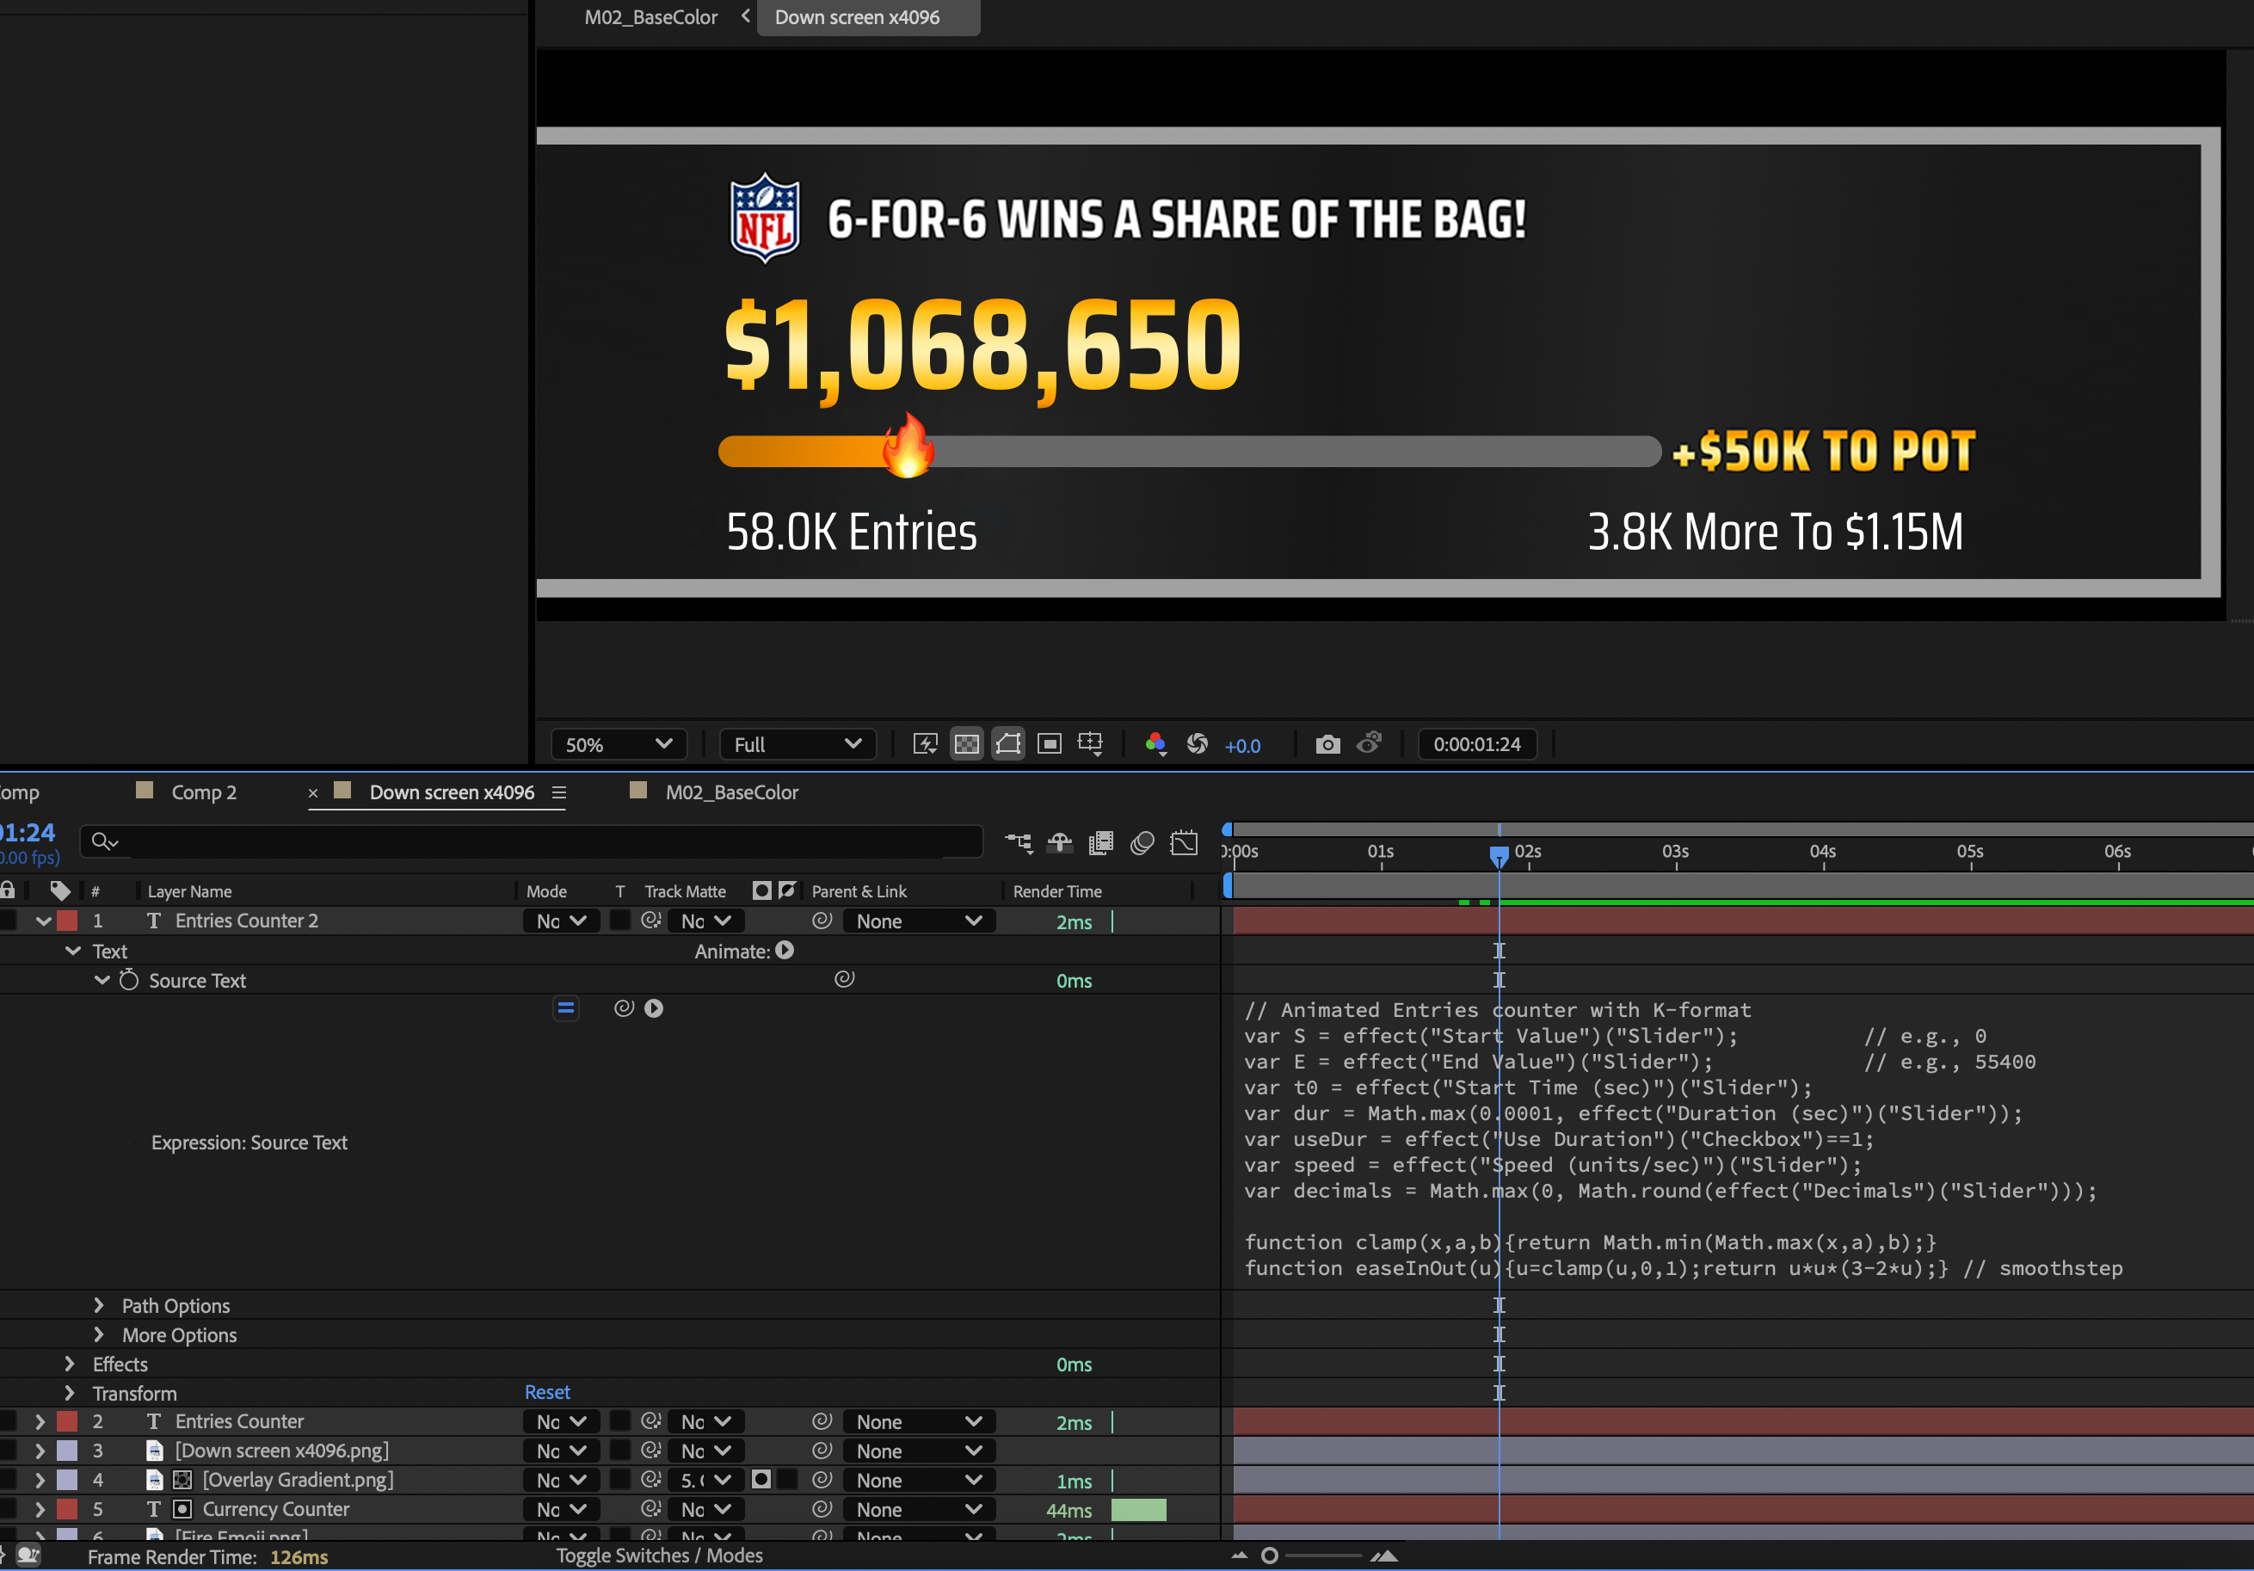This screenshot has width=2254, height=1571.
Task: Switch to the Comp 2 timeline tab
Action: point(203,792)
